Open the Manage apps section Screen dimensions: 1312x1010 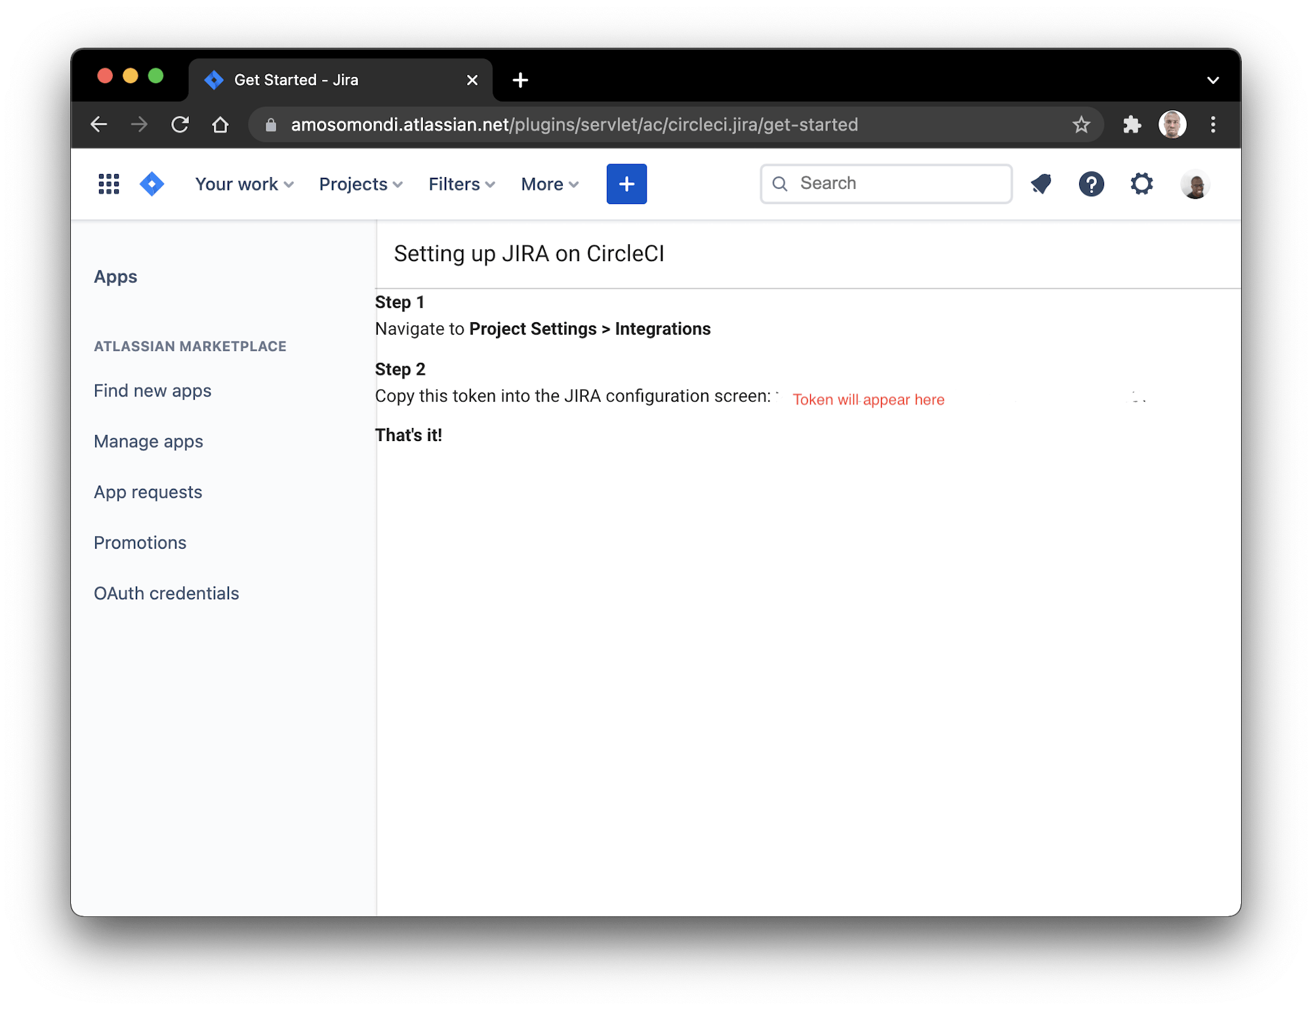click(148, 441)
